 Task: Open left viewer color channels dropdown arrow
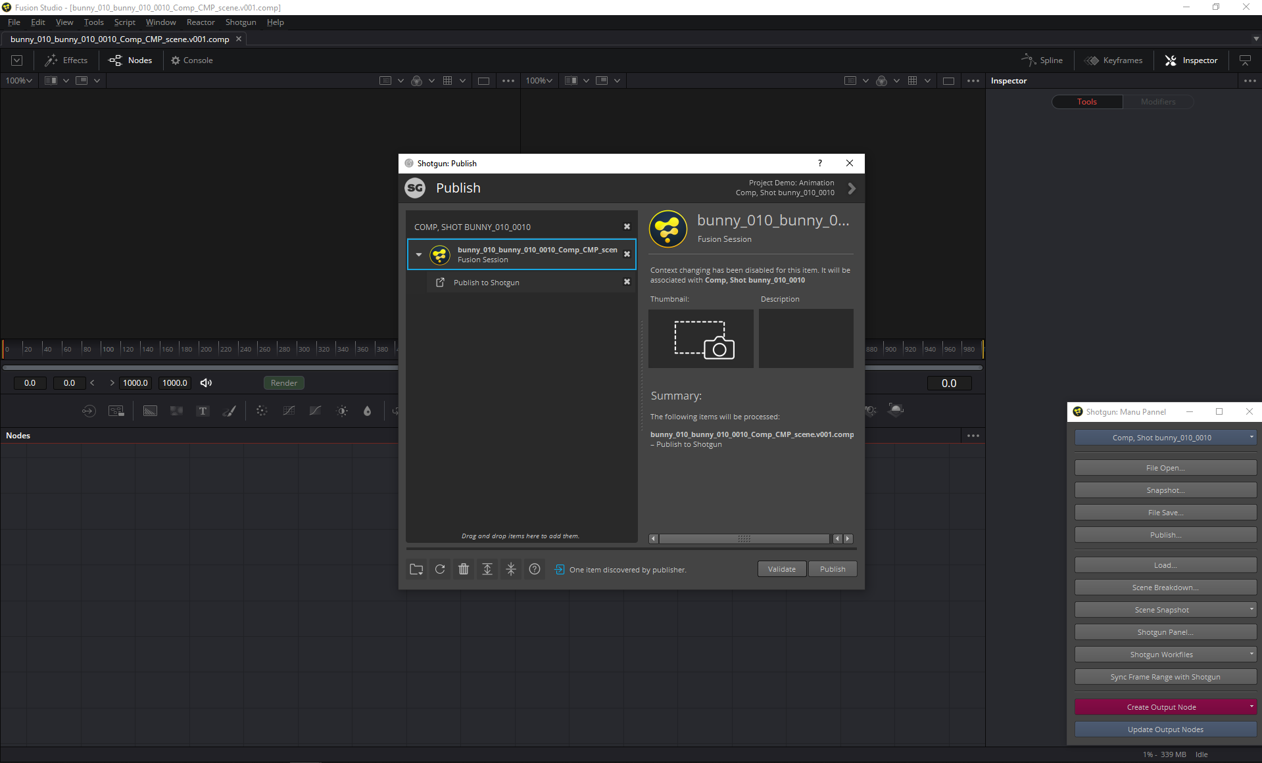[x=431, y=81]
